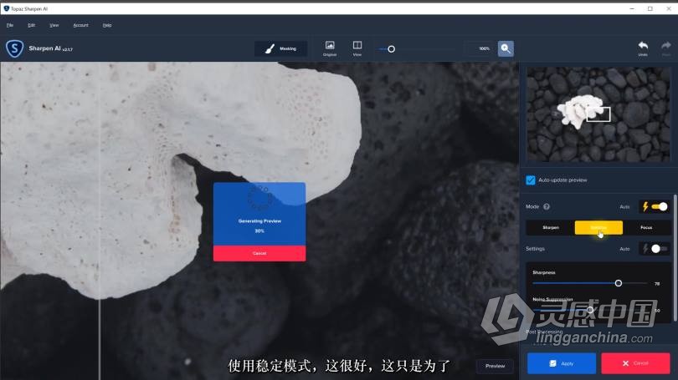Undo the last action
Image resolution: width=678 pixels, height=380 pixels.
point(643,48)
